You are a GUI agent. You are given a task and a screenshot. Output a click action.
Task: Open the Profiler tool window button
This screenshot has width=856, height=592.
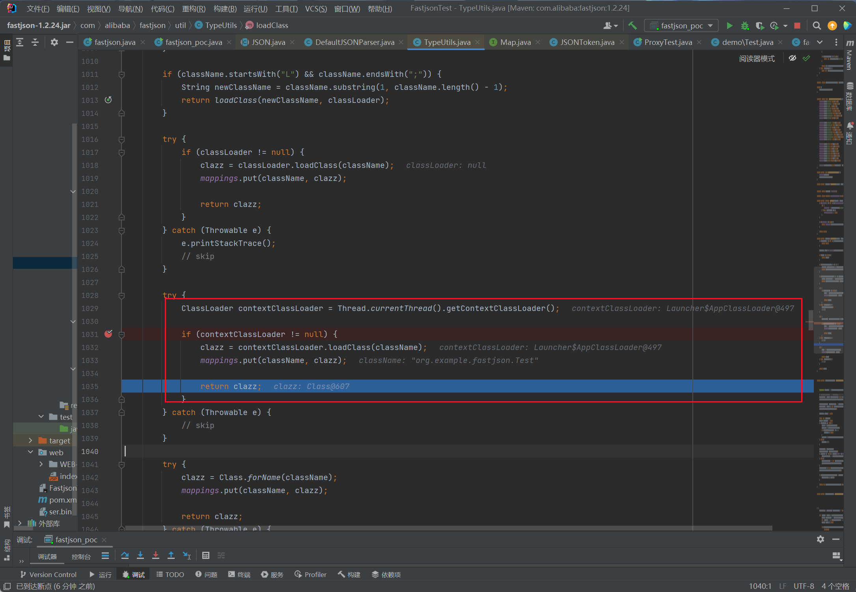[x=310, y=575]
